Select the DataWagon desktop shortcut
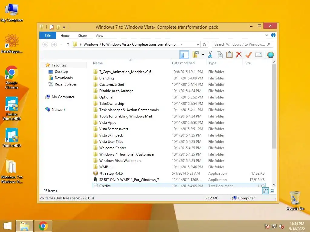Image resolution: width=310 pixels, height=232 pixels. coord(12,43)
